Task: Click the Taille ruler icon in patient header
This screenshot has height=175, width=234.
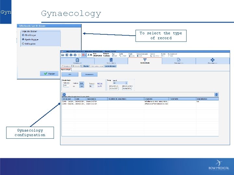Action: [x=120, y=56]
